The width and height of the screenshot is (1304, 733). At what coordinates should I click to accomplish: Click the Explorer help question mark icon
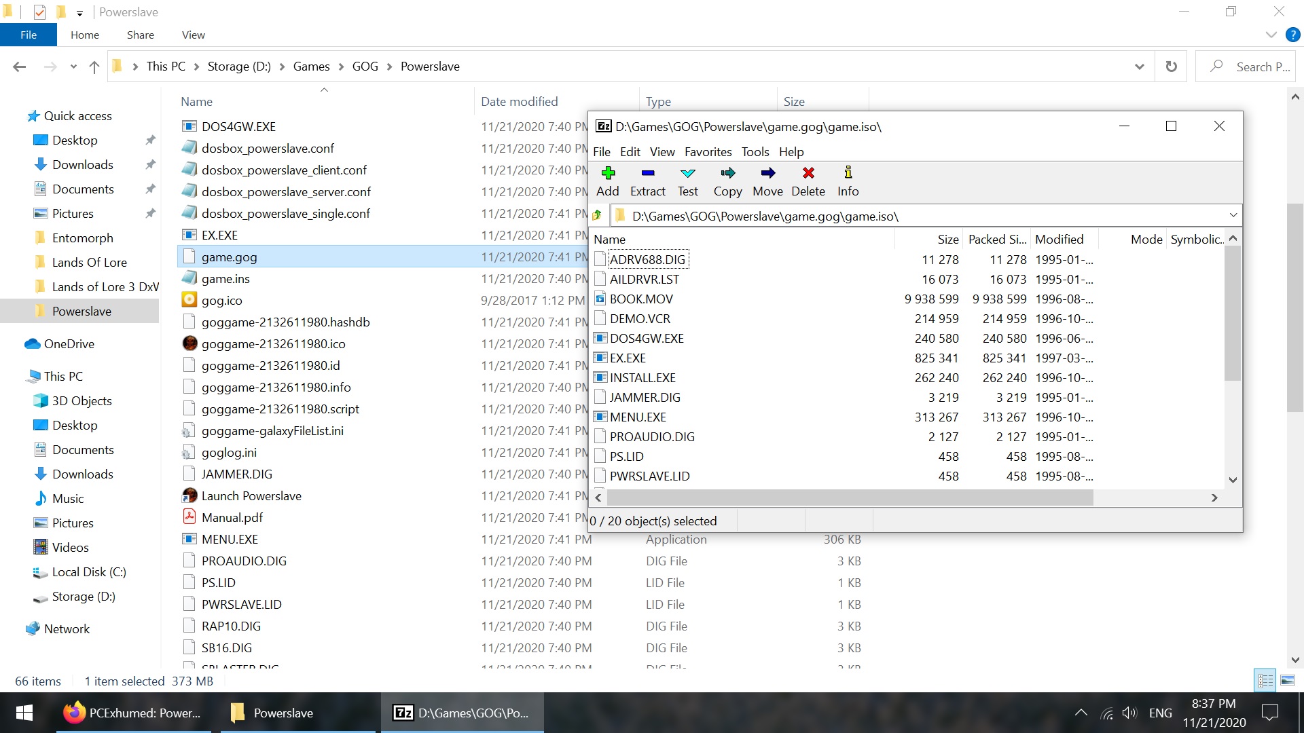point(1293,35)
